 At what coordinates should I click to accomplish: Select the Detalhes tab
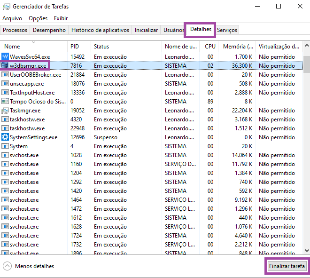click(201, 29)
